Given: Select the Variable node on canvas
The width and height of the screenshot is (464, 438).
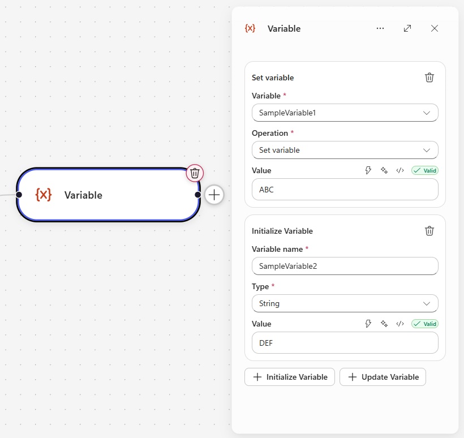Looking at the screenshot, I should coord(108,195).
